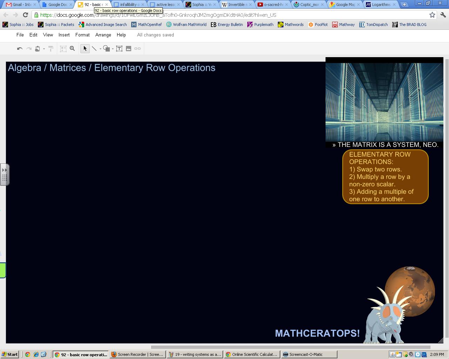Image resolution: width=449 pixels, height=359 pixels.
Task: Open the File menu
Action: coord(20,35)
